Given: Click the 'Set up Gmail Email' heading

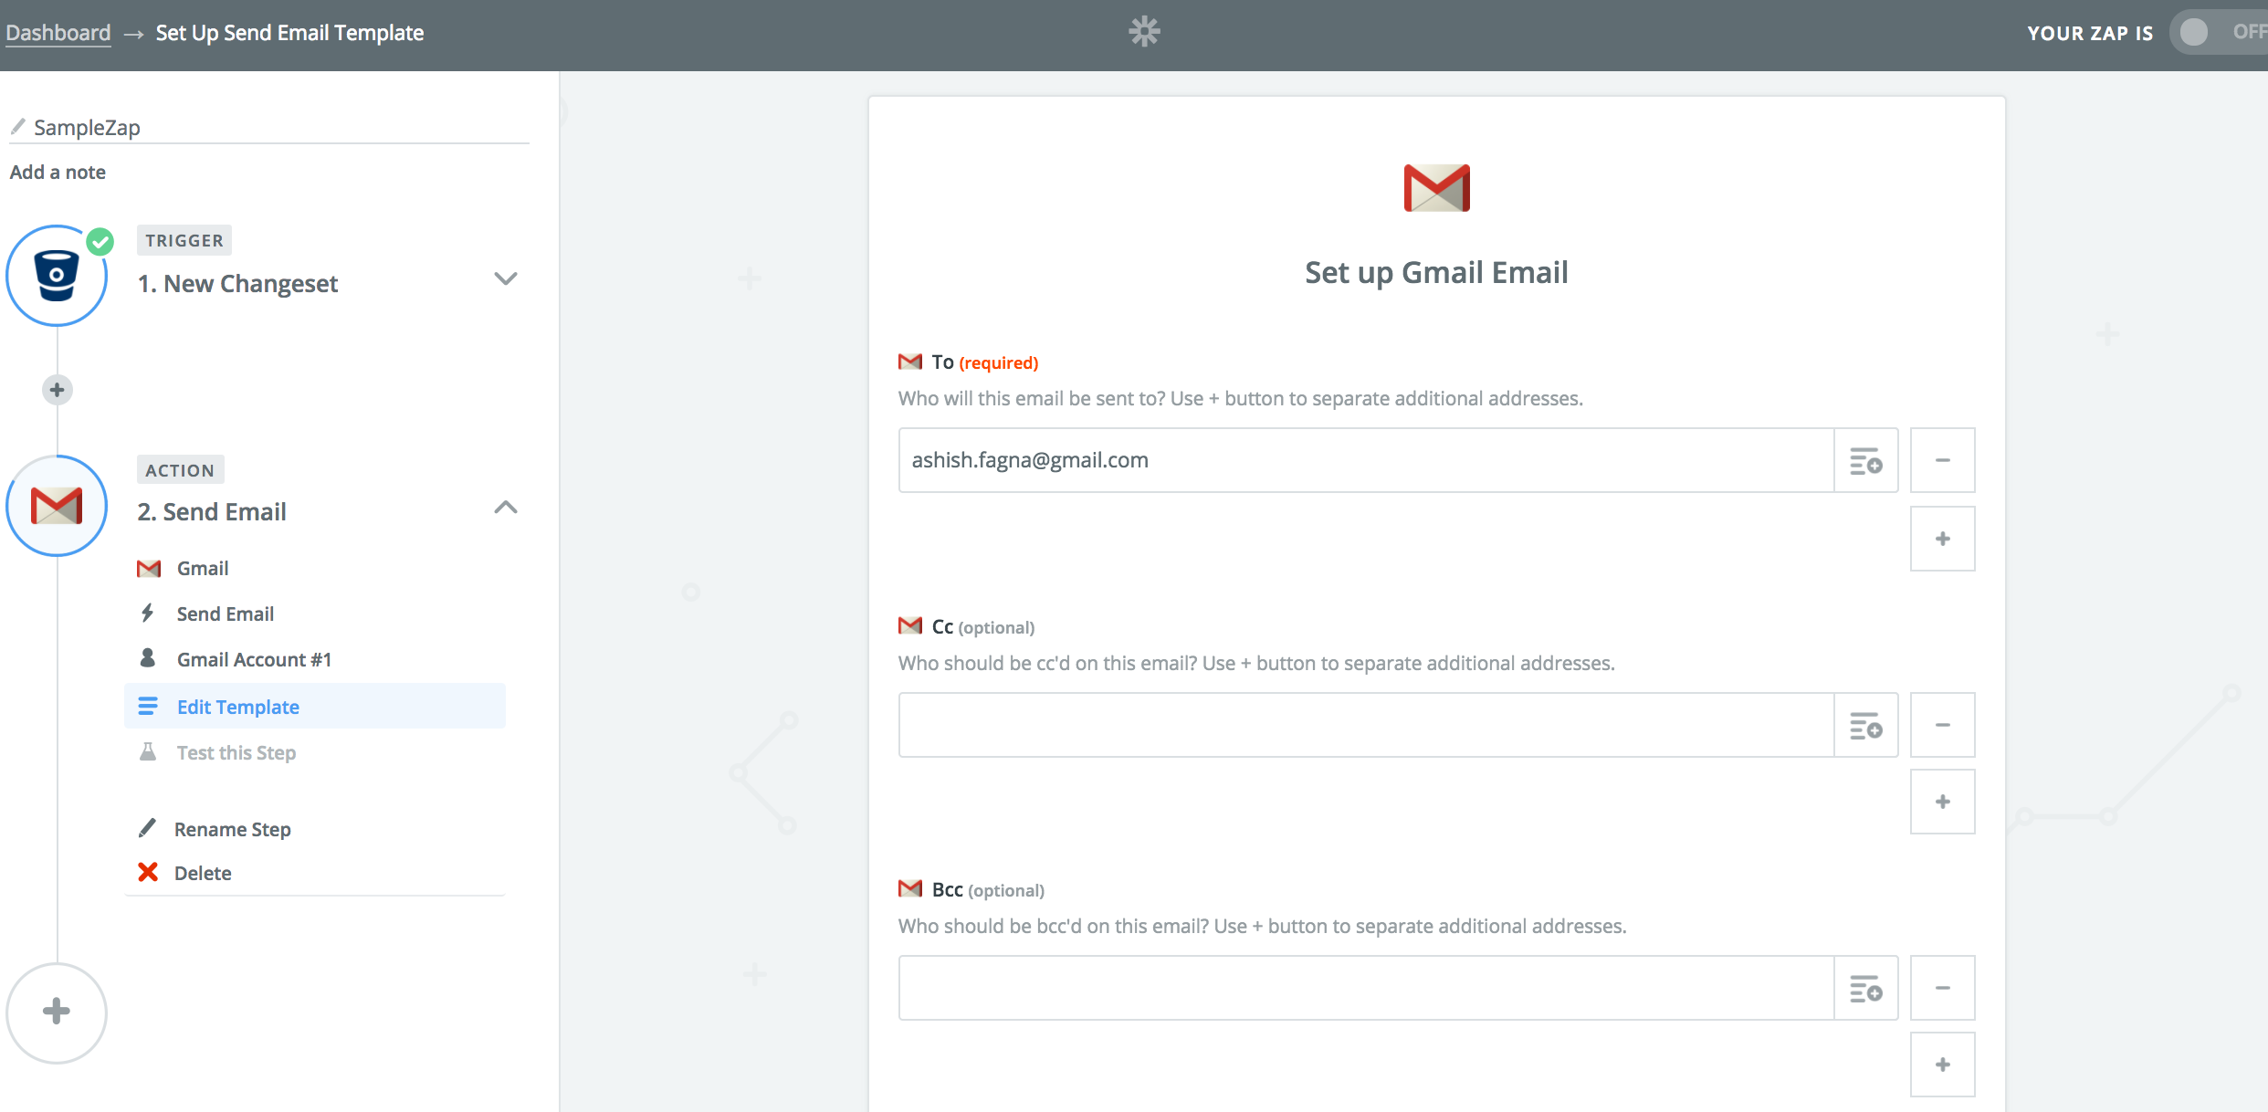Looking at the screenshot, I should tap(1436, 272).
